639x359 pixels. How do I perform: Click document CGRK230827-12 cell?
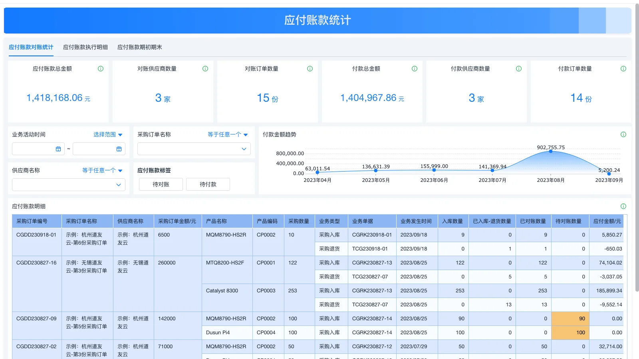[x=372, y=347]
